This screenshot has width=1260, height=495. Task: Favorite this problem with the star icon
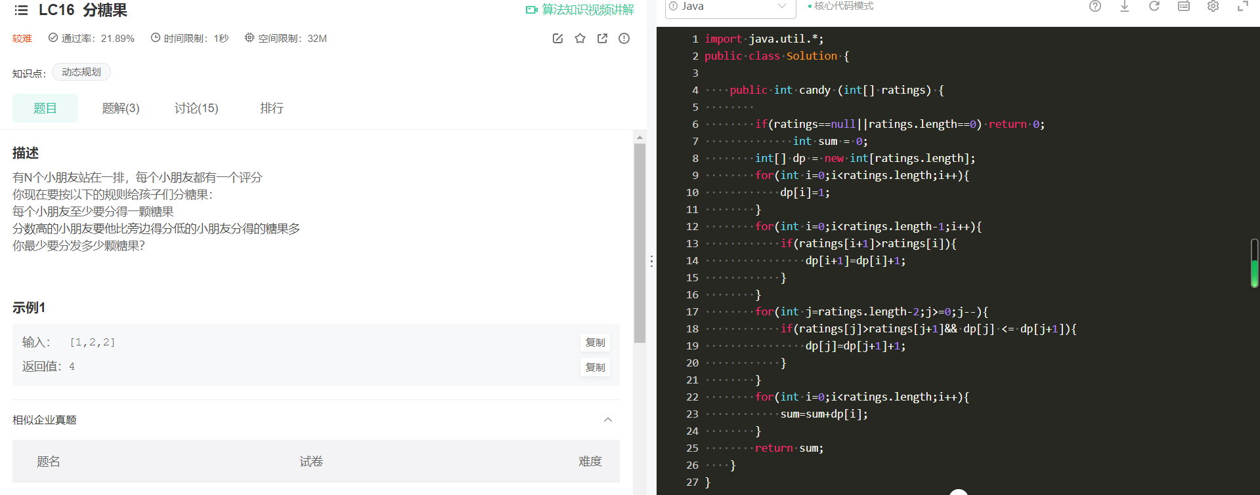580,39
